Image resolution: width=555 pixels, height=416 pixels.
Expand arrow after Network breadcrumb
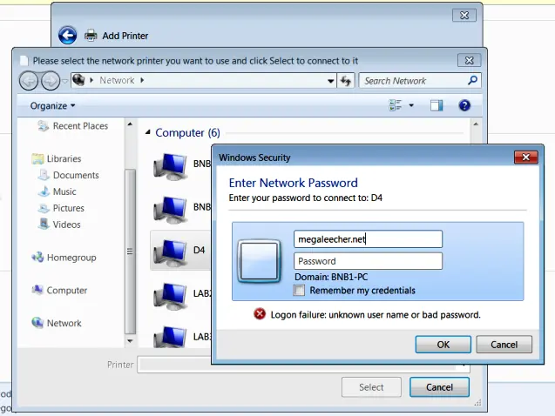coord(142,80)
